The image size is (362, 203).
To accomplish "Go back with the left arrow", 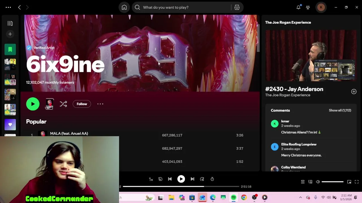I will point(19,7).
